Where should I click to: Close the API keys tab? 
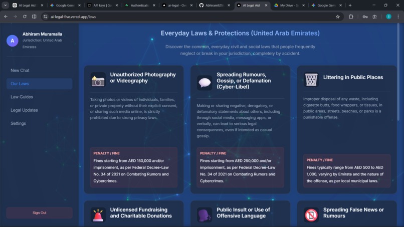(117, 5)
